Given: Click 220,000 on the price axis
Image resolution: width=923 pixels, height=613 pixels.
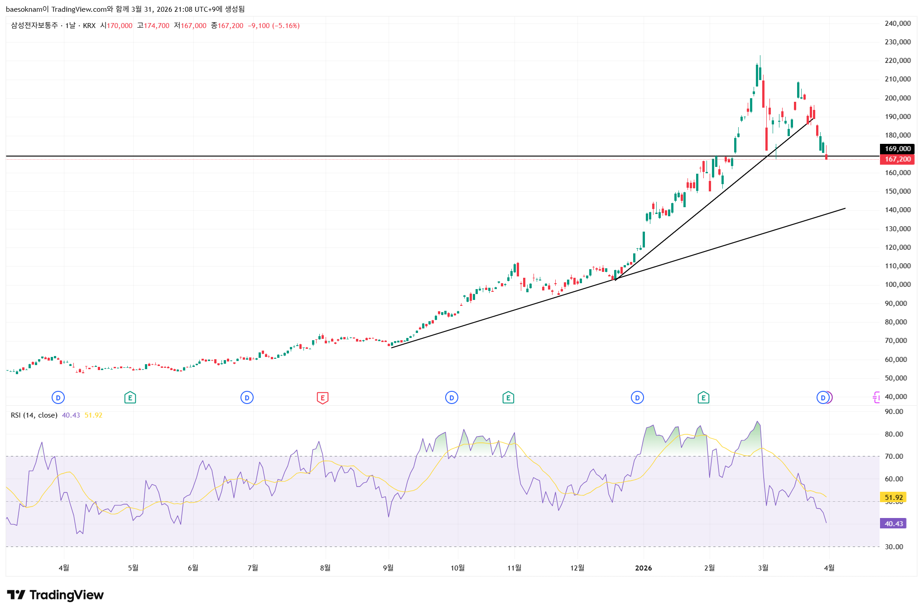Looking at the screenshot, I should (x=898, y=61).
